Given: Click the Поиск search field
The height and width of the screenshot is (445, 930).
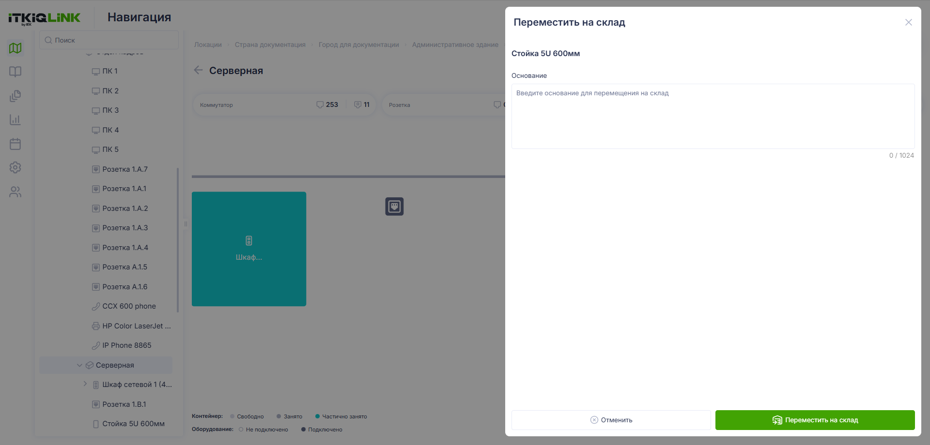Looking at the screenshot, I should click(x=109, y=40).
